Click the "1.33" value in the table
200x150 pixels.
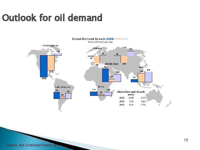pyautogui.click(x=131, y=101)
